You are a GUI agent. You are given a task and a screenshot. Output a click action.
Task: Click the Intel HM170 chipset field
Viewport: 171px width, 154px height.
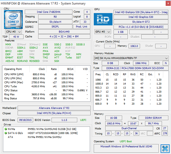pyautogui.click(x=54, y=113)
